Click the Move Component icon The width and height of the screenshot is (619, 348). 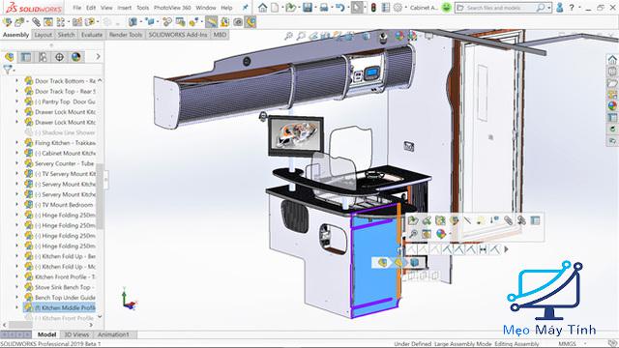coord(90,22)
